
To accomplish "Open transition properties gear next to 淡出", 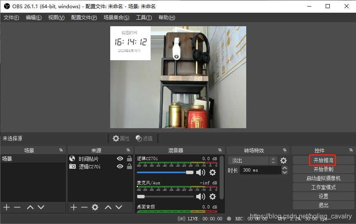I will click(x=283, y=161).
